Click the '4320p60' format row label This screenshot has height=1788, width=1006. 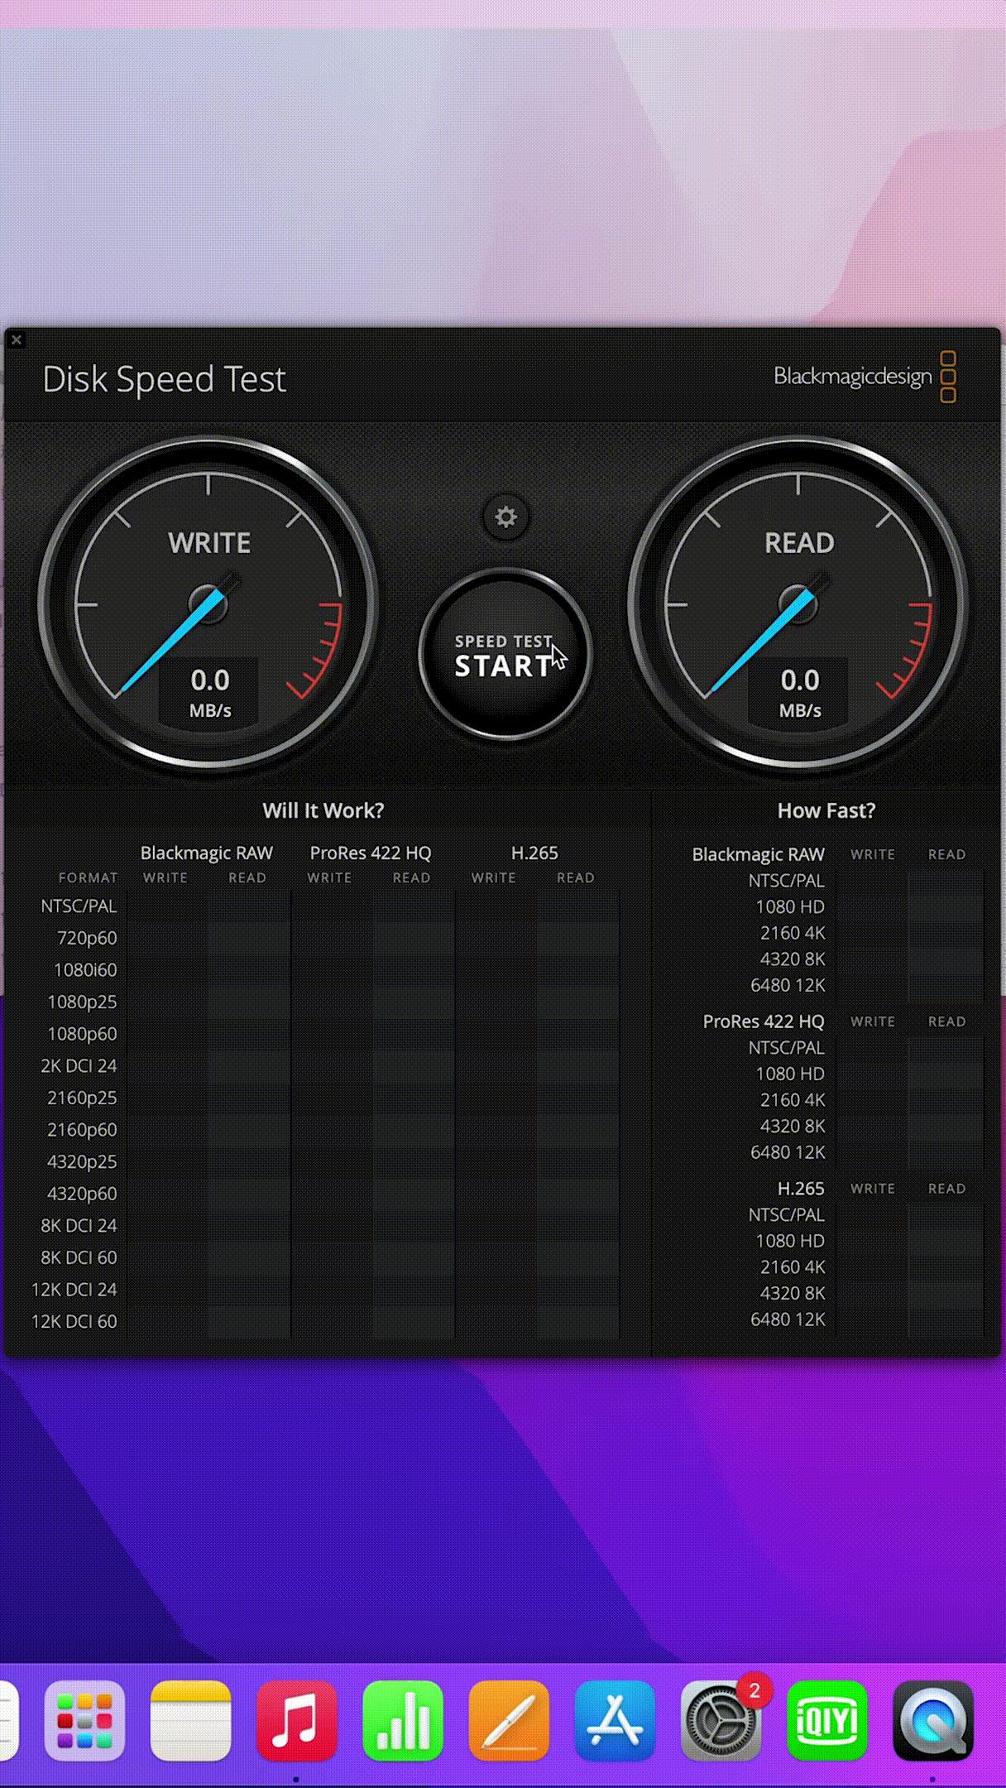point(82,1194)
